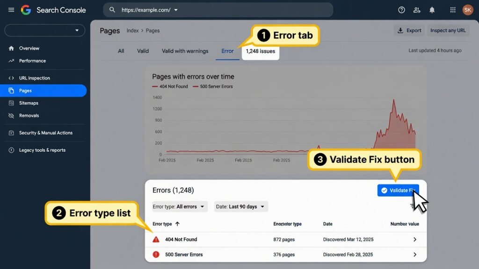Click the Sitemaps icon

pyautogui.click(x=11, y=103)
